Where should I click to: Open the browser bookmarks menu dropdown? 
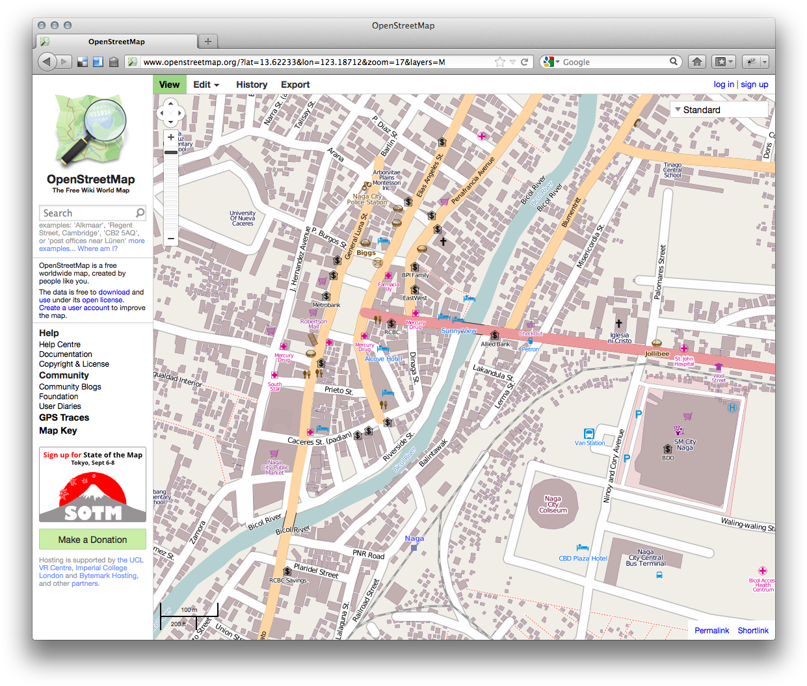coord(724,62)
